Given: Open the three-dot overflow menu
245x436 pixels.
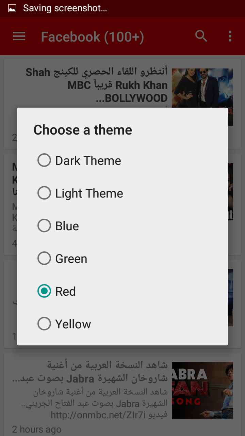Looking at the screenshot, I should 230,36.
